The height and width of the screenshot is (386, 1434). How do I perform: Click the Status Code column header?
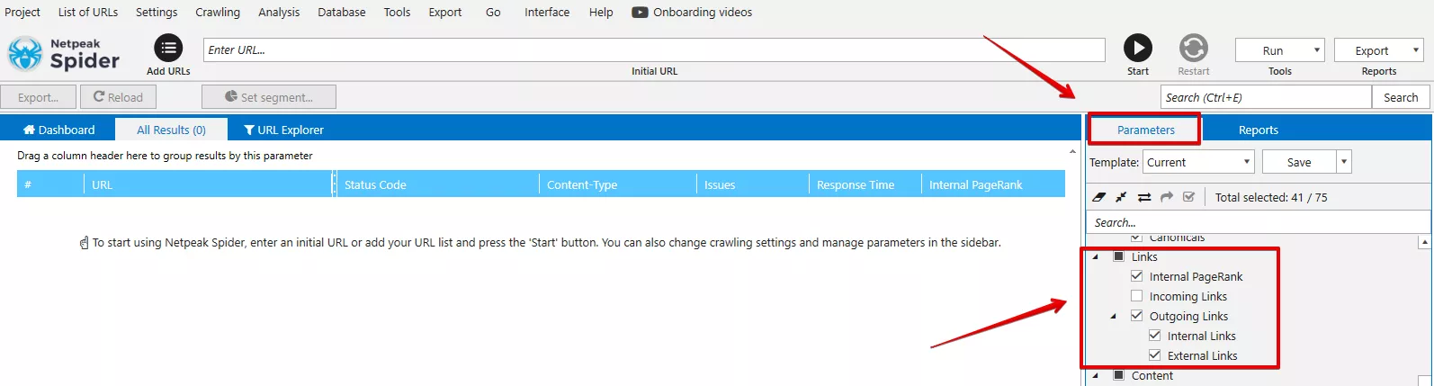pyautogui.click(x=438, y=184)
